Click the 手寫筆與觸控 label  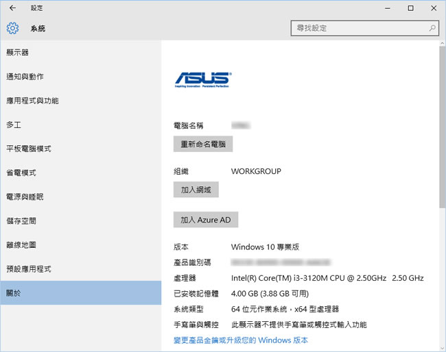(196, 325)
